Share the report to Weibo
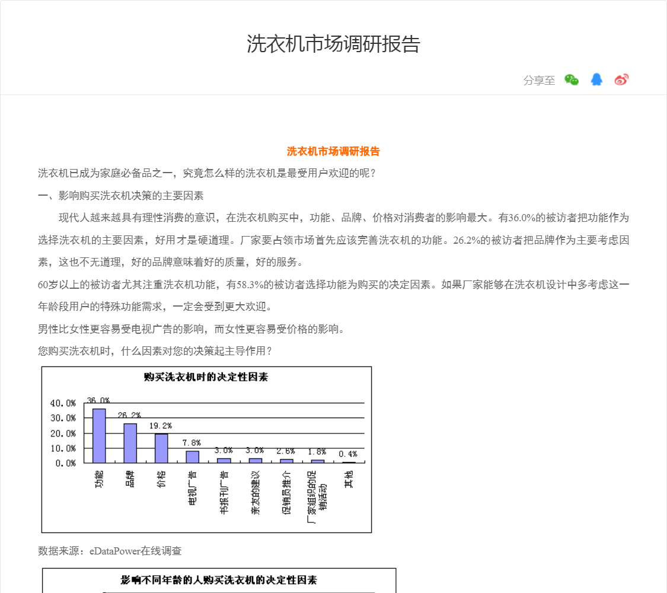The width and height of the screenshot is (667, 593). click(x=621, y=80)
